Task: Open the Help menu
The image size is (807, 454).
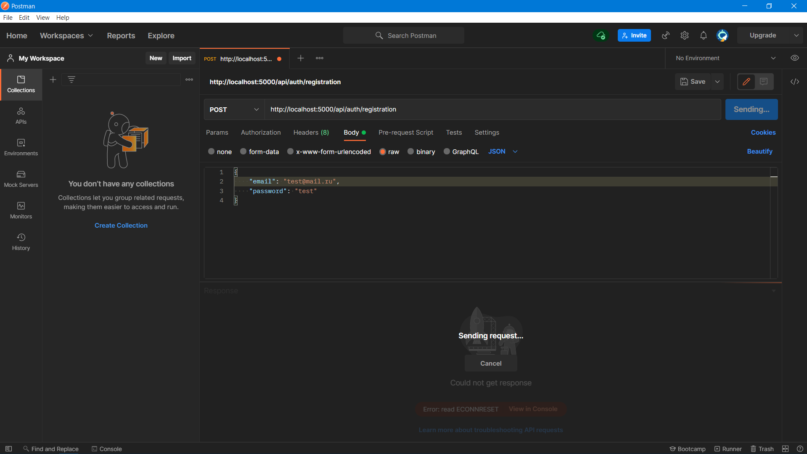Action: (x=63, y=18)
